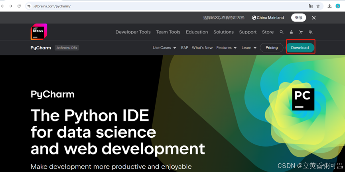
Task: Expand the Learn dropdown
Action: [249, 48]
